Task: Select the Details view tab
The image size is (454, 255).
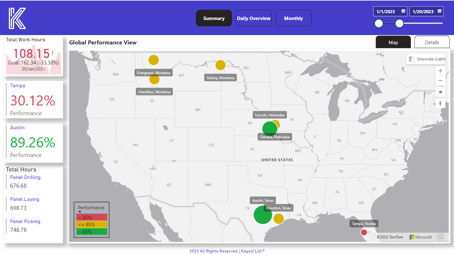Action: coord(432,42)
